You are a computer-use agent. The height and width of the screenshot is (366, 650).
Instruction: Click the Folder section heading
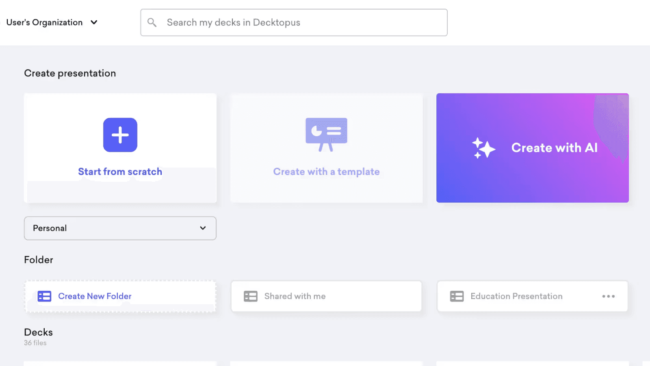click(x=39, y=260)
